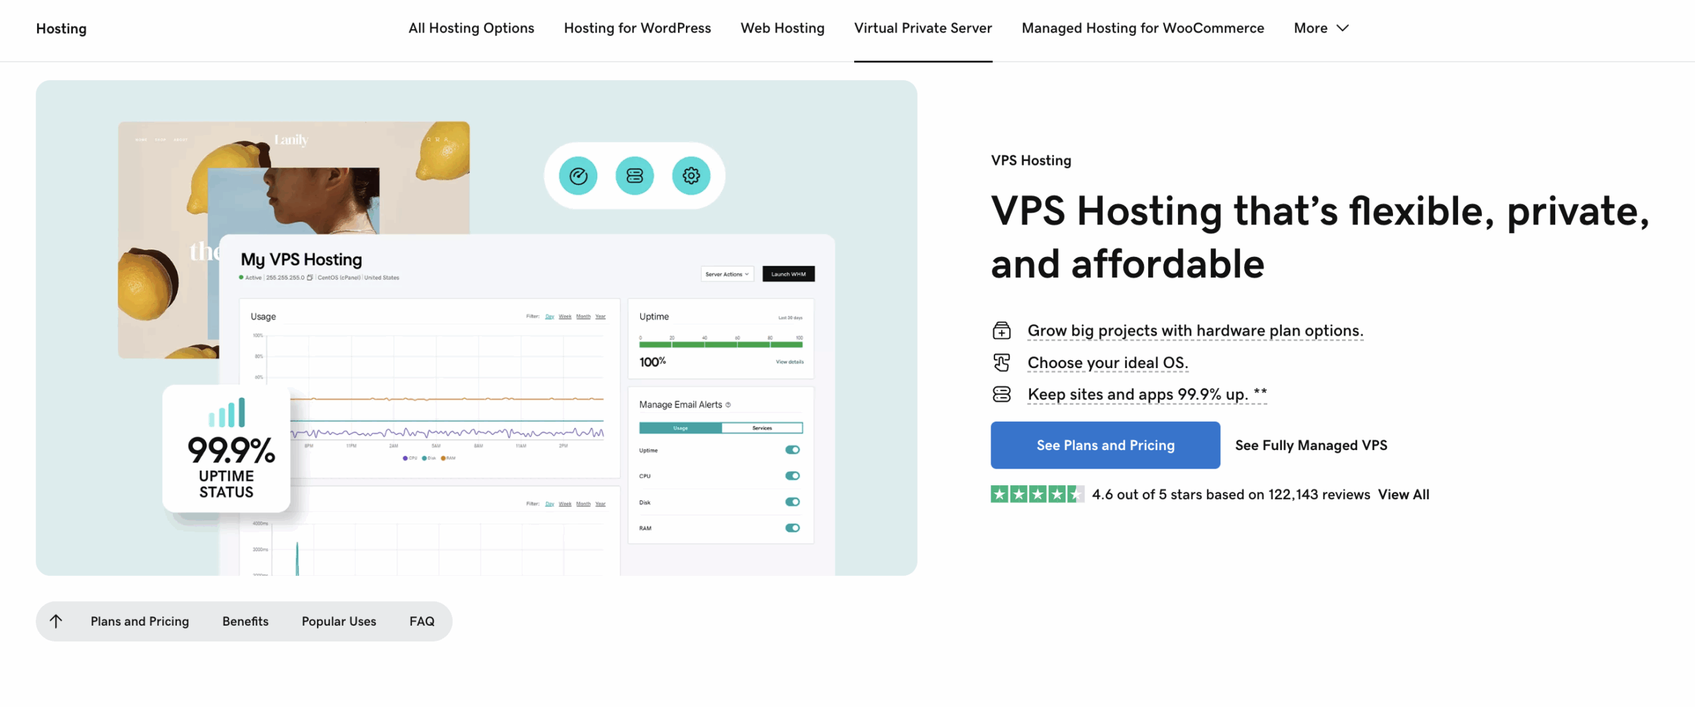Select the Services tab in Email Alerts
1695x707 pixels.
[x=761, y=428]
